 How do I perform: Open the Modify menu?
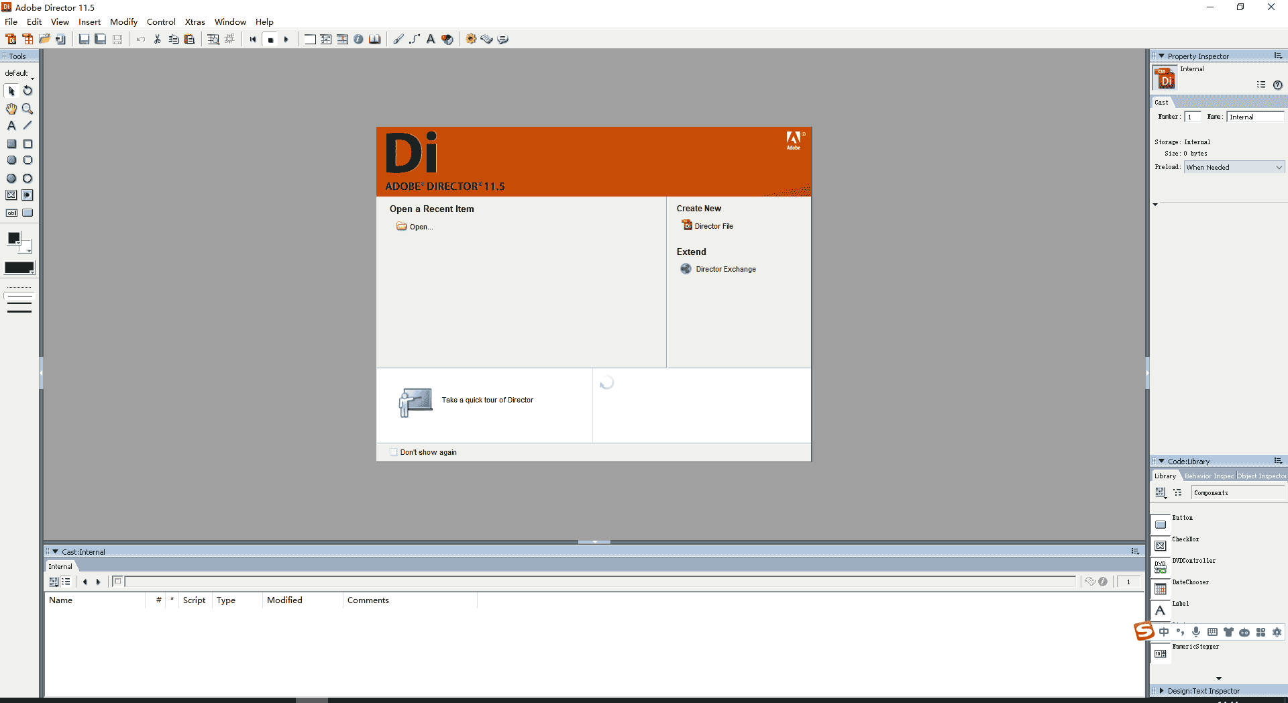(x=123, y=21)
